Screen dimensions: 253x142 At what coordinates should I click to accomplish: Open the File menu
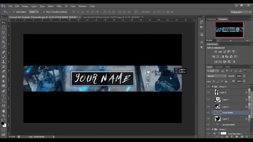[x=10, y=6]
